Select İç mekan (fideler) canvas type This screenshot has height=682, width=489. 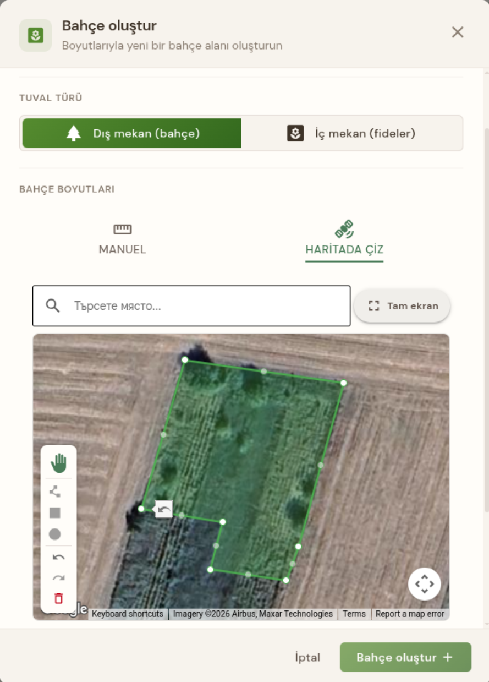point(351,133)
